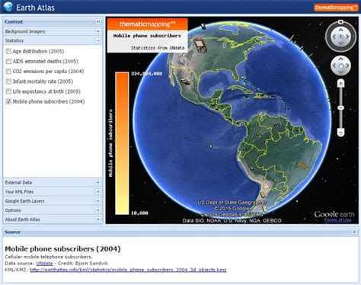Open the UNdata source link

click(44, 264)
